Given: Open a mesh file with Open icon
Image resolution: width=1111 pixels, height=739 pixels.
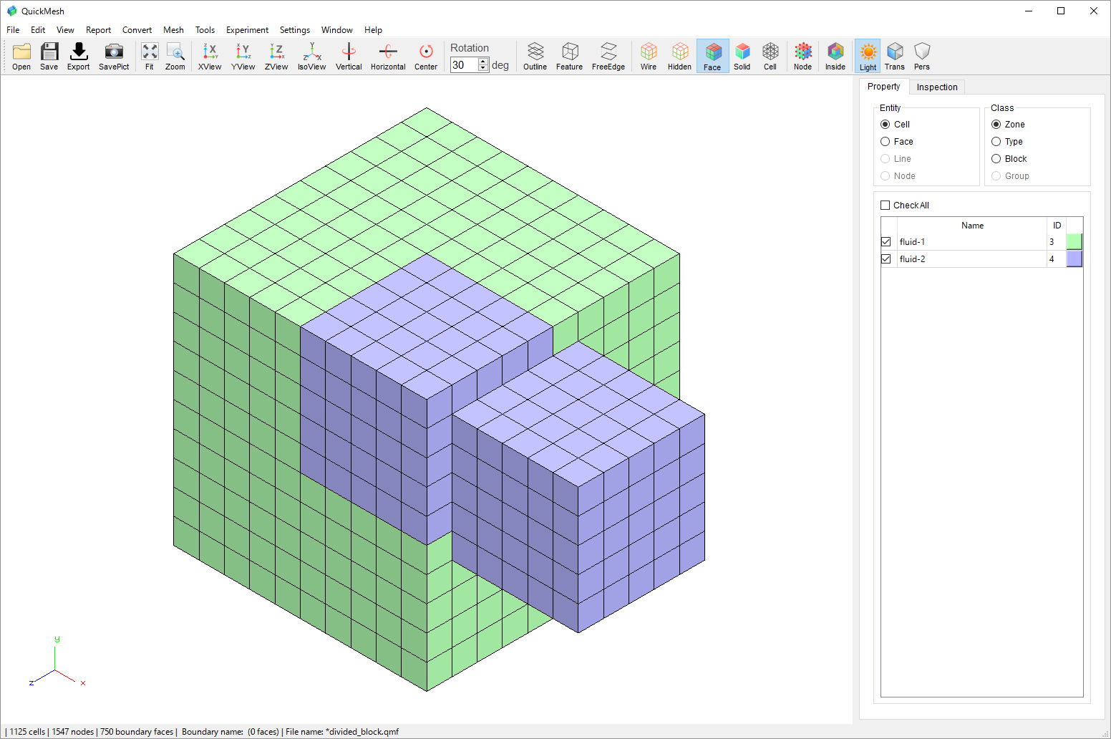Looking at the screenshot, I should [21, 56].
